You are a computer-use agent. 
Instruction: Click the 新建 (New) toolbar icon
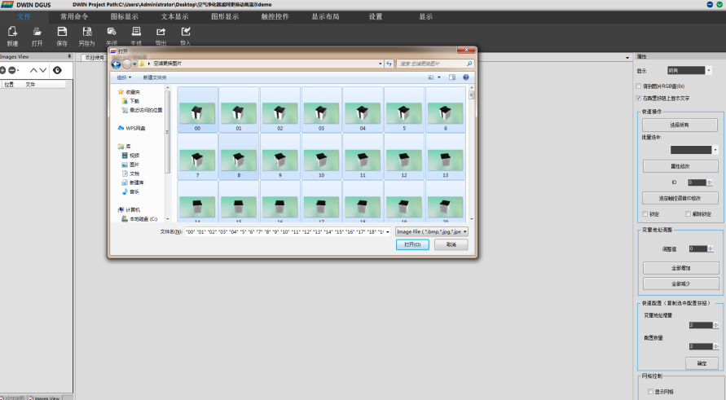click(12, 33)
